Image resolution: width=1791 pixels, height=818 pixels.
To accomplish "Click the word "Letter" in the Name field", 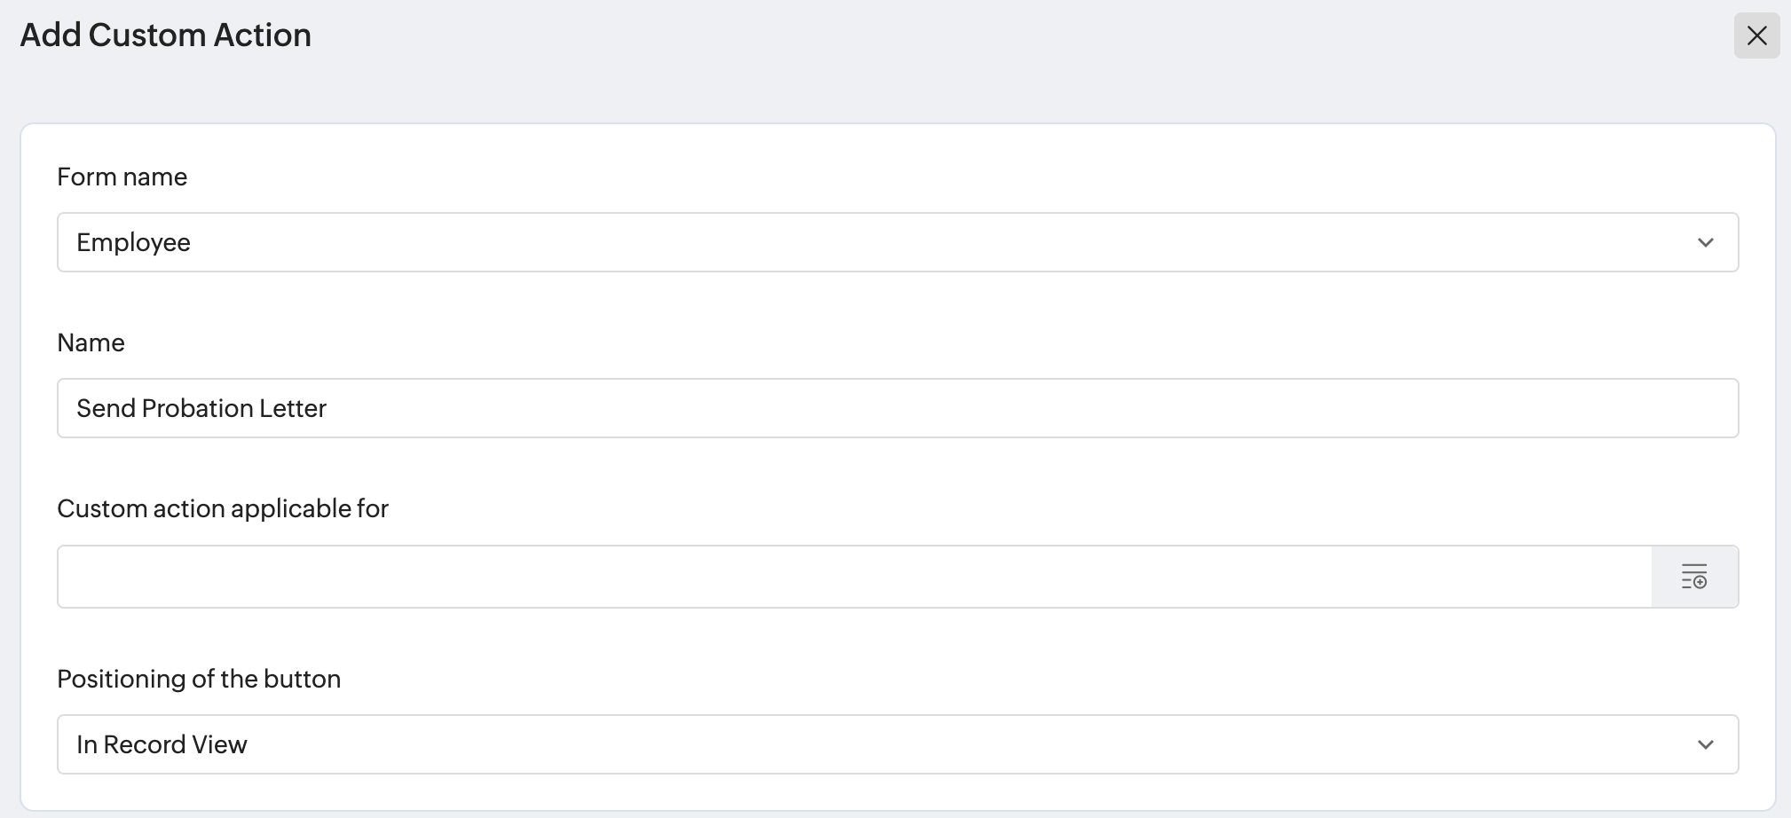I will (x=293, y=408).
